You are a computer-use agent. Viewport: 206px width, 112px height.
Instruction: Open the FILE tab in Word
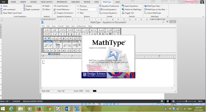[x=4, y=2]
